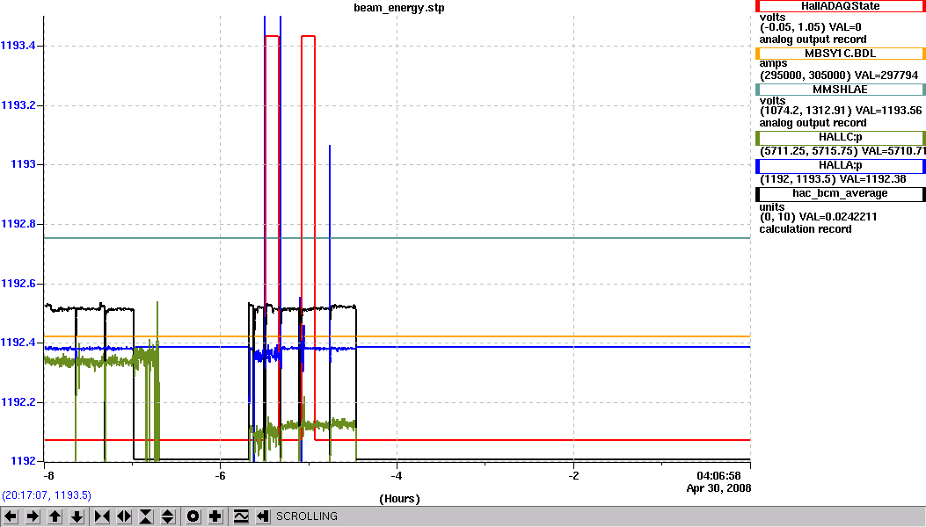Click the beam_energy.stp graph title
Screen dimensions: 926x527
click(399, 8)
